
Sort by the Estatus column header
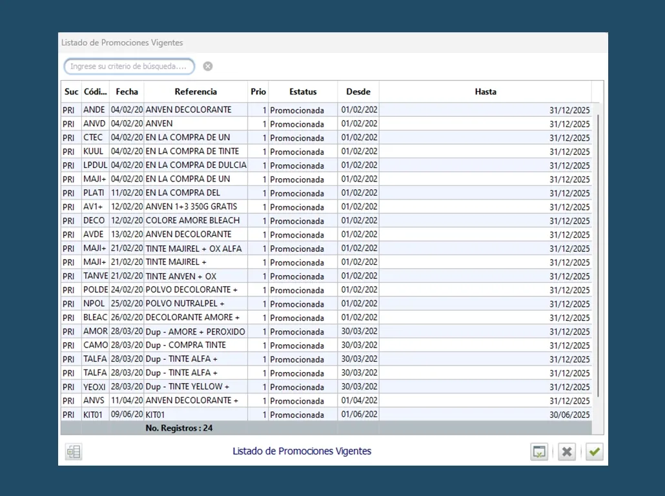tap(303, 92)
